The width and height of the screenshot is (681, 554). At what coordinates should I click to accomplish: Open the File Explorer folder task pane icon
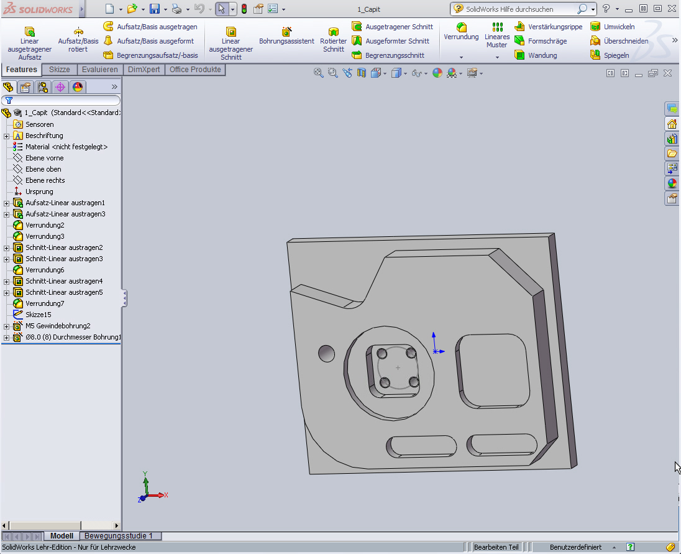672,154
